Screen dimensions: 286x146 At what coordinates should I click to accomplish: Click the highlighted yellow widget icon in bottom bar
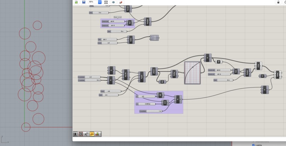(x=92, y=134)
